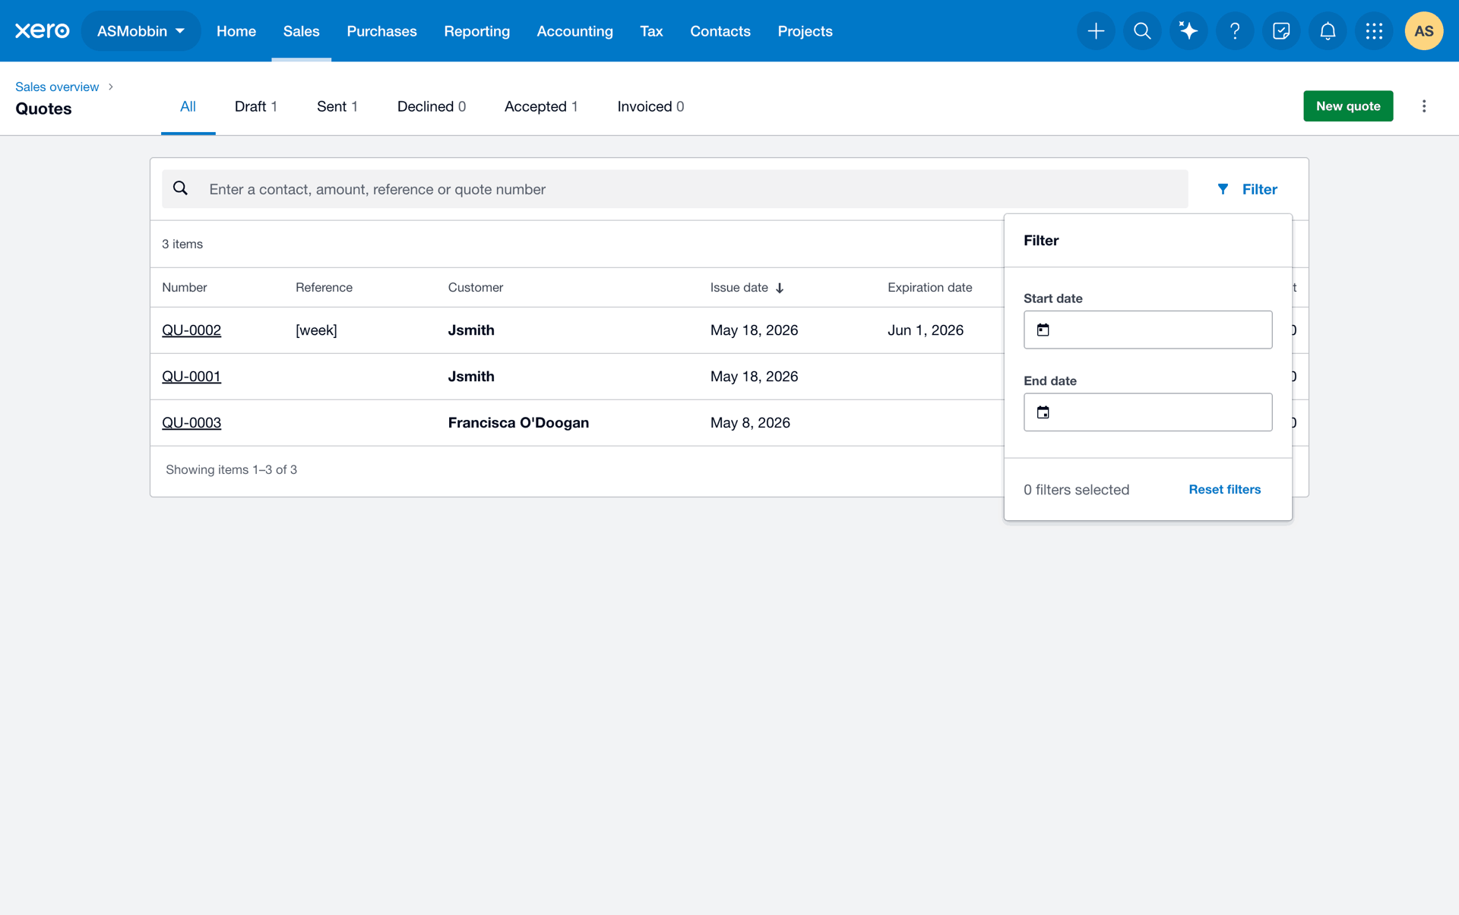Open the Projects menu
The image size is (1459, 915).
805,31
